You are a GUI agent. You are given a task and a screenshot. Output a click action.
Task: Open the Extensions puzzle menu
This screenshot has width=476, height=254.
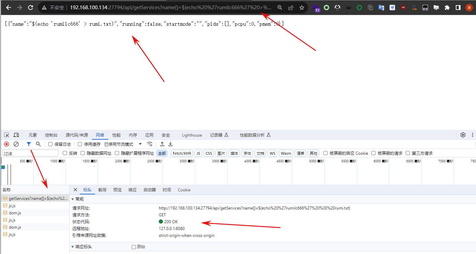coord(447,7)
